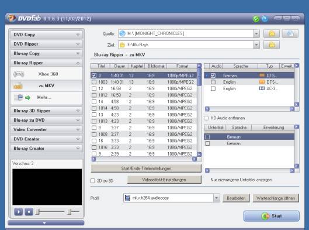Click the Xbox 360 controller icon
Screen dimensions: 309x230
click(x=19, y=74)
